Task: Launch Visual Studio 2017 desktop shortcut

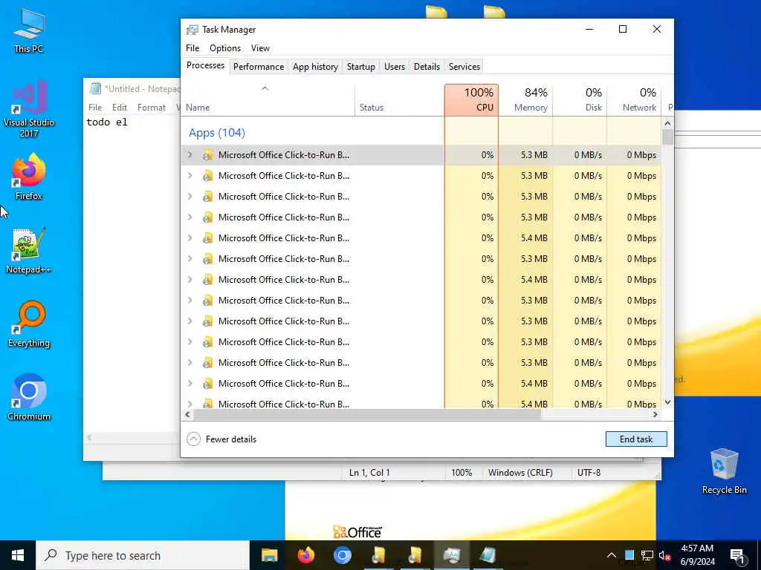Action: [x=29, y=108]
